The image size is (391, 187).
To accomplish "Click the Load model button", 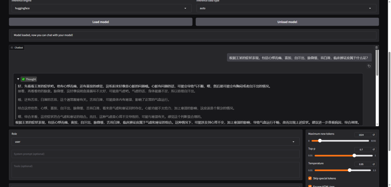I will pos(101,22).
